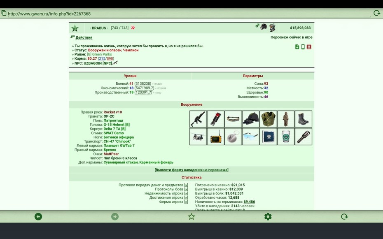Open the Green Parks district link
Image resolution: width=383 pixels, height=239 pixels.
pos(99,54)
